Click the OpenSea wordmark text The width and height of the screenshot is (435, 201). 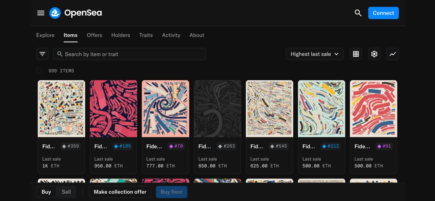click(83, 13)
